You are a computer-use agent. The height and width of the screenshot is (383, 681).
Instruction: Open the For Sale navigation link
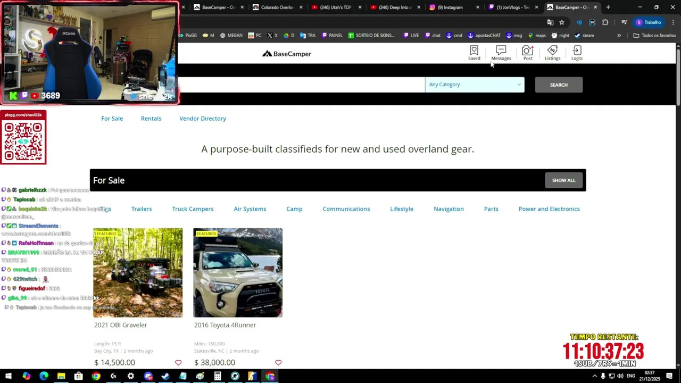point(112,119)
